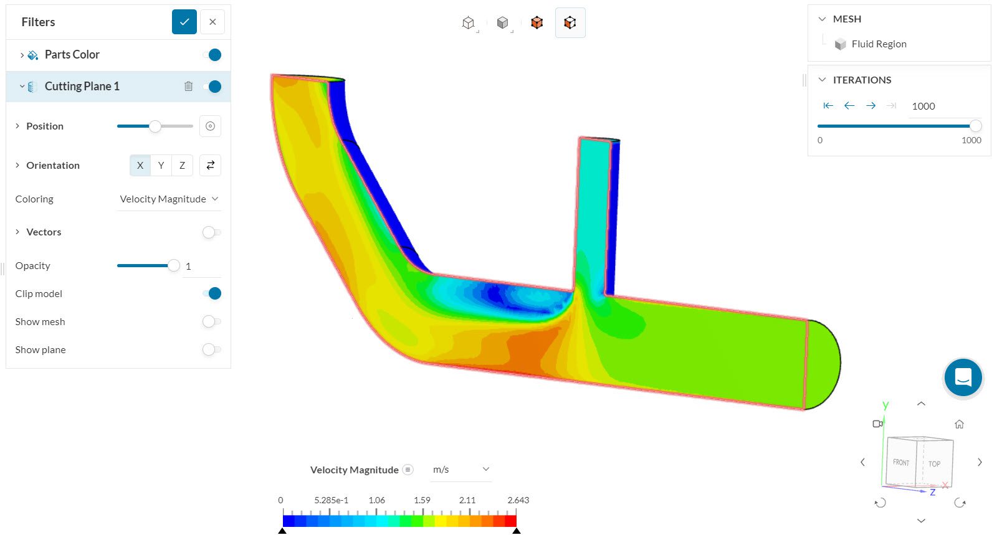Select the Y orientation axis
Image resolution: width=997 pixels, height=535 pixels.
point(161,165)
